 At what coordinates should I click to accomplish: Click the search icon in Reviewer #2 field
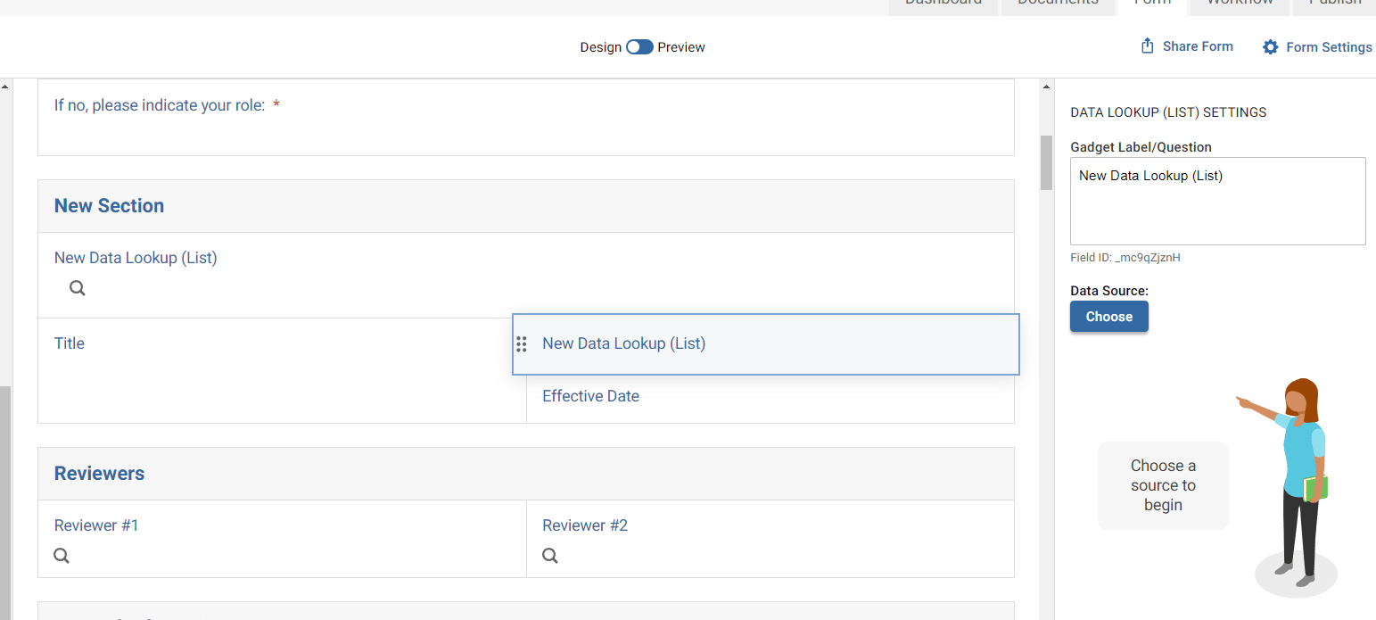(549, 555)
